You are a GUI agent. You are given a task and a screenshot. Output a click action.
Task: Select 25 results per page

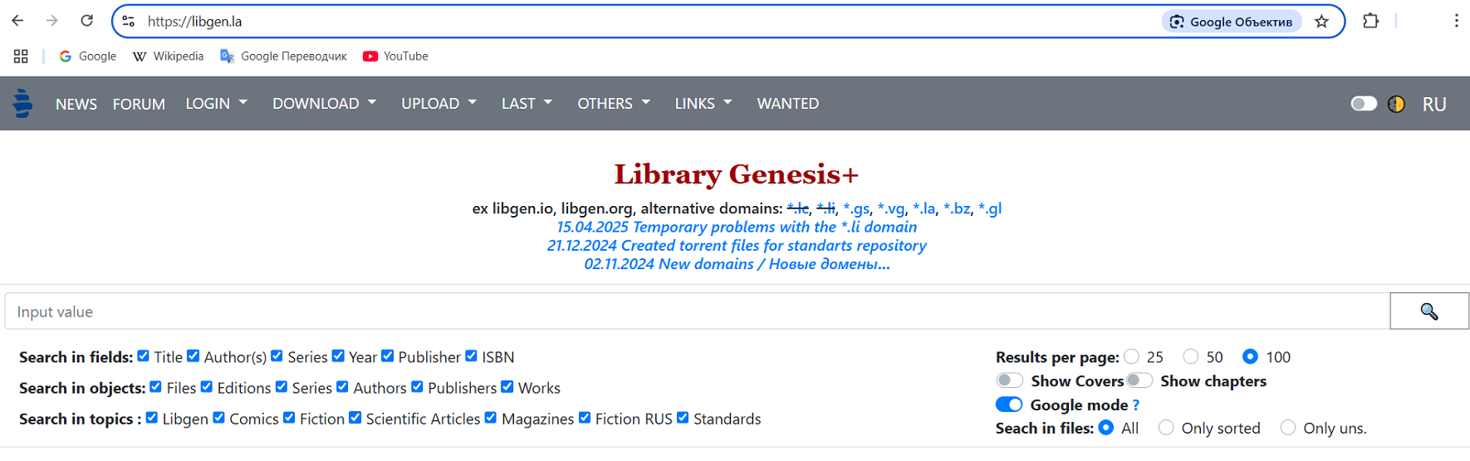coord(1131,356)
